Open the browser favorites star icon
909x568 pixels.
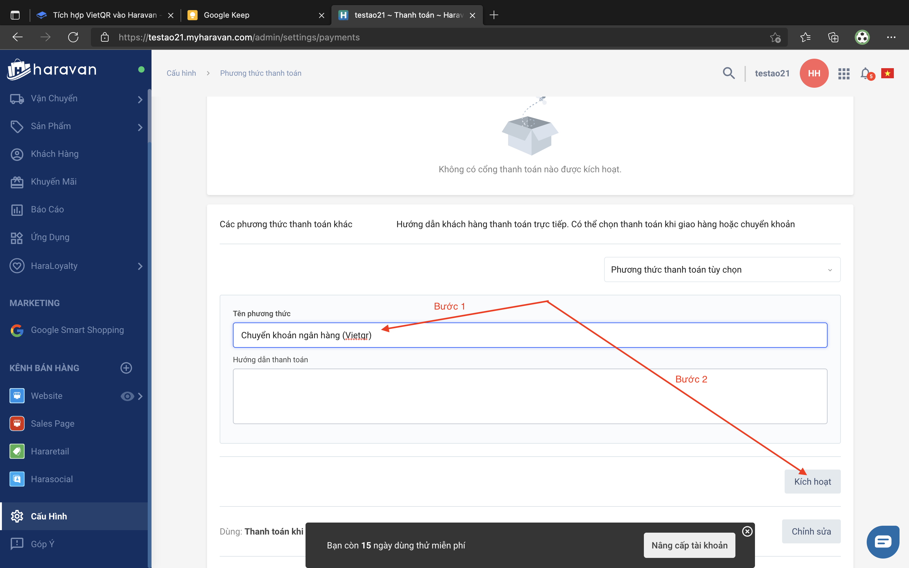point(805,37)
